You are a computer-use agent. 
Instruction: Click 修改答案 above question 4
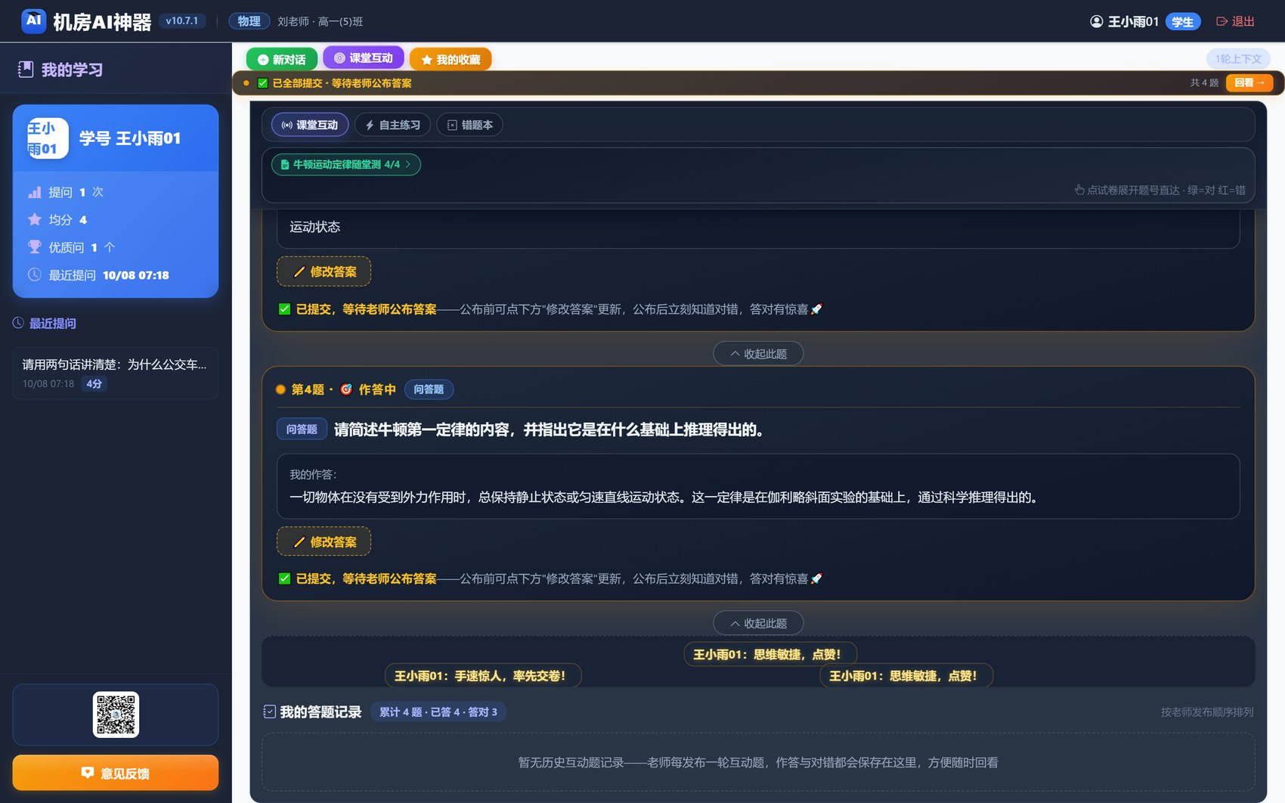tap(324, 271)
